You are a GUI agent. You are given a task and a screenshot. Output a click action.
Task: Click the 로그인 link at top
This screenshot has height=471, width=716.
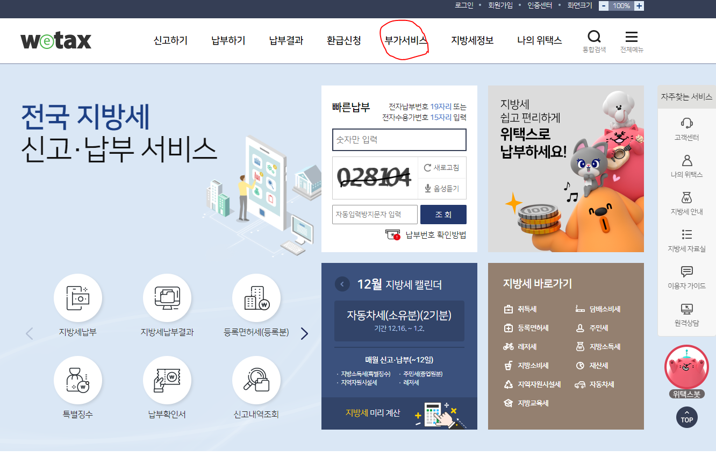point(463,7)
